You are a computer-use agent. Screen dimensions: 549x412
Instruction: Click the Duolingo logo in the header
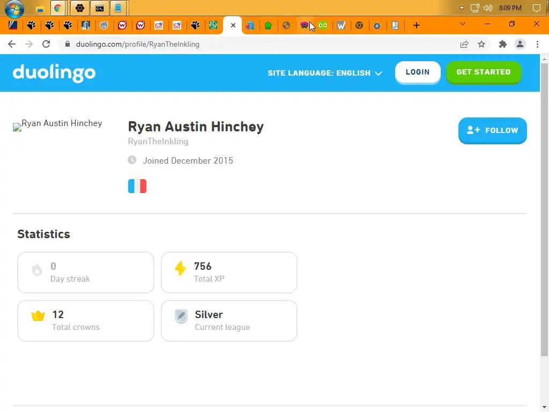click(54, 73)
